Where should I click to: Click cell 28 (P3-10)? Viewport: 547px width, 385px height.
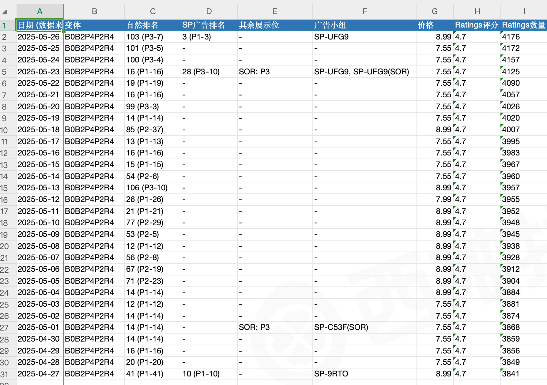[209, 72]
